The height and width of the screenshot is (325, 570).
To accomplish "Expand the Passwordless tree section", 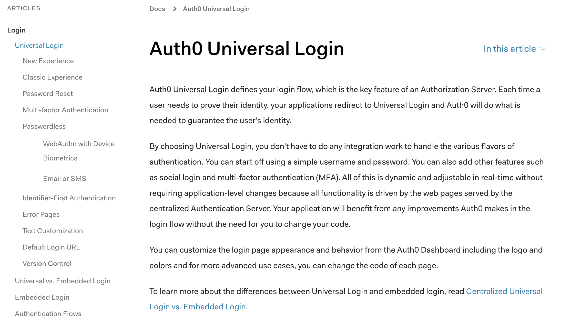I will click(x=44, y=126).
